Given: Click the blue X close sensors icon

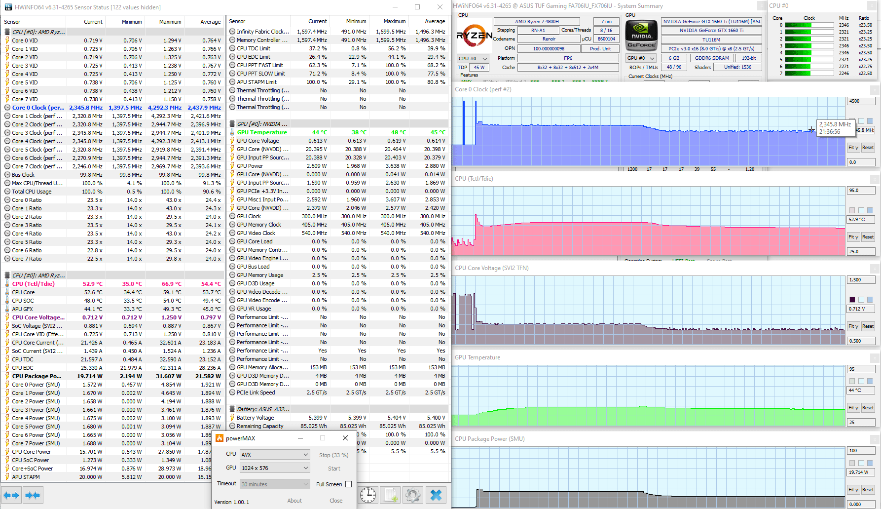Looking at the screenshot, I should pyautogui.click(x=436, y=495).
